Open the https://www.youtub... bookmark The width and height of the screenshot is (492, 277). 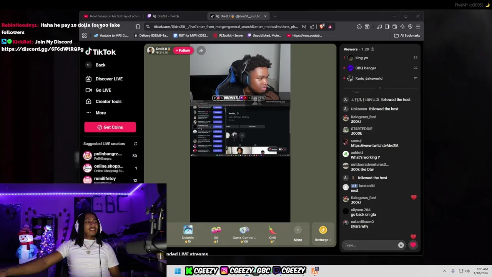(x=304, y=35)
